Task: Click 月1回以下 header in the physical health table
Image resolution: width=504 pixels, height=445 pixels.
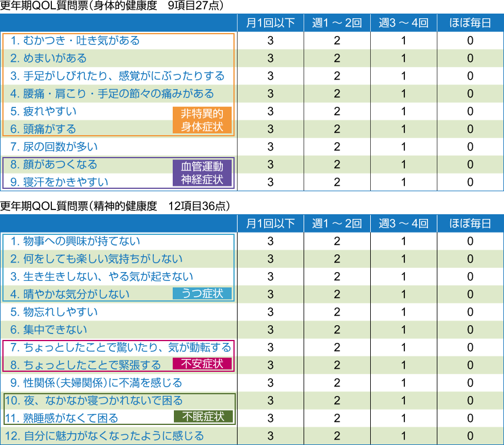Action: 270,23
